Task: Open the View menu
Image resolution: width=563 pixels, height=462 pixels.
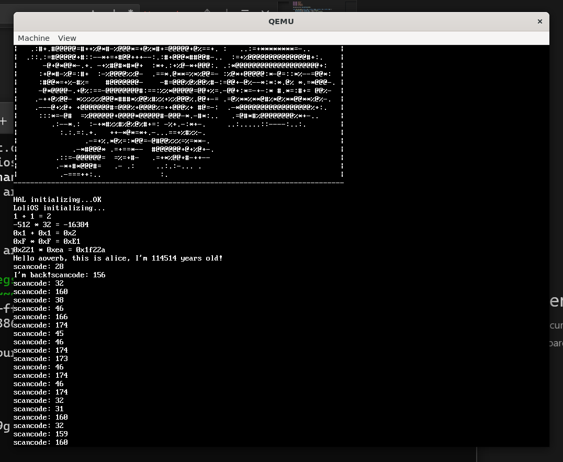Action: (x=67, y=38)
